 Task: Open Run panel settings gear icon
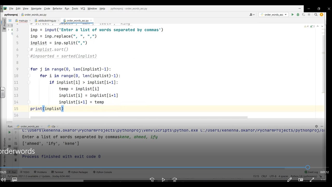316,126
